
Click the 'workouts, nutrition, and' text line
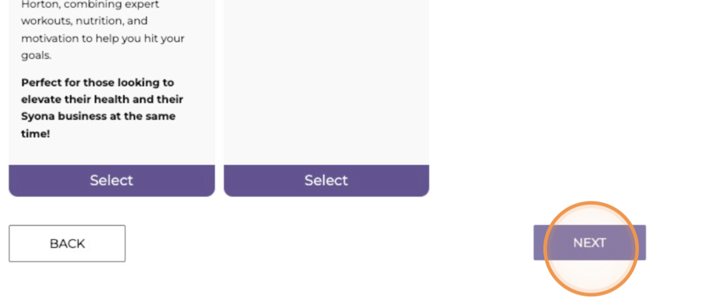pos(84,21)
